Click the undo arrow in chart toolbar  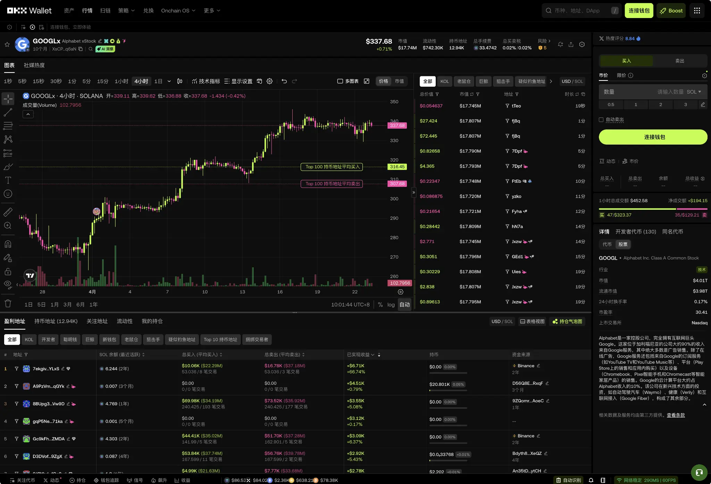[x=284, y=81]
